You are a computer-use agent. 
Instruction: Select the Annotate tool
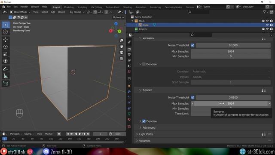(6, 69)
